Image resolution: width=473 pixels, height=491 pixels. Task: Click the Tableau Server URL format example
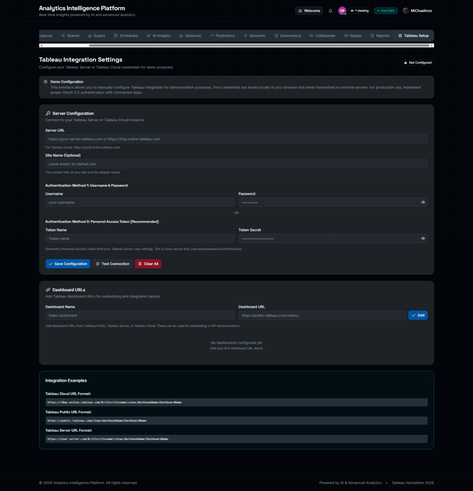click(x=236, y=439)
